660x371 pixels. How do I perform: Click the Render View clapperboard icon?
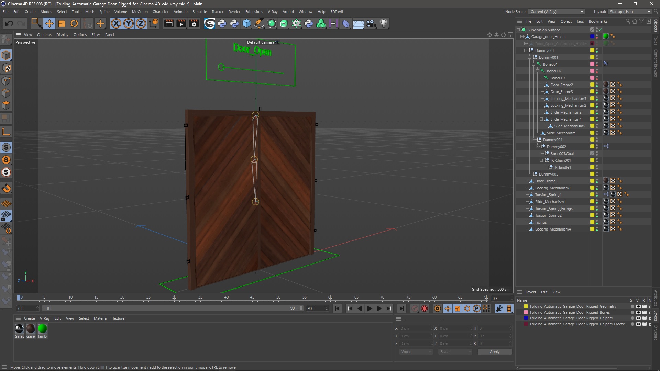pos(169,23)
